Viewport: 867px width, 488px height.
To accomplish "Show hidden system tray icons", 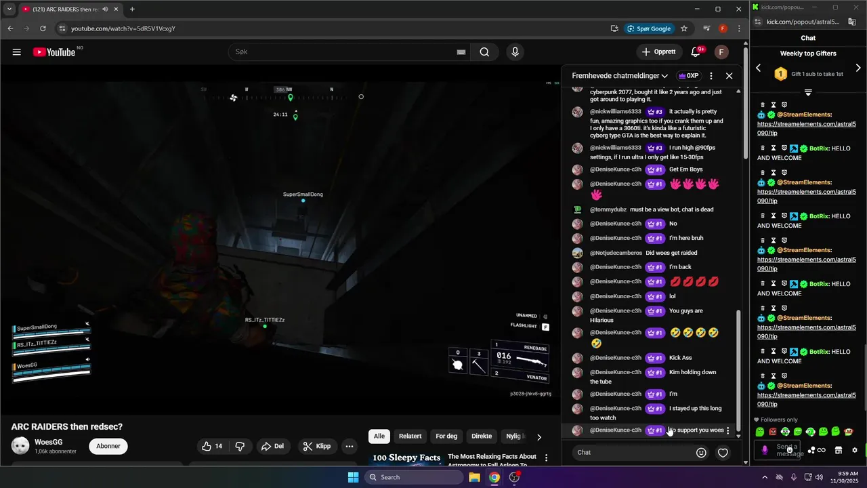I will (765, 477).
